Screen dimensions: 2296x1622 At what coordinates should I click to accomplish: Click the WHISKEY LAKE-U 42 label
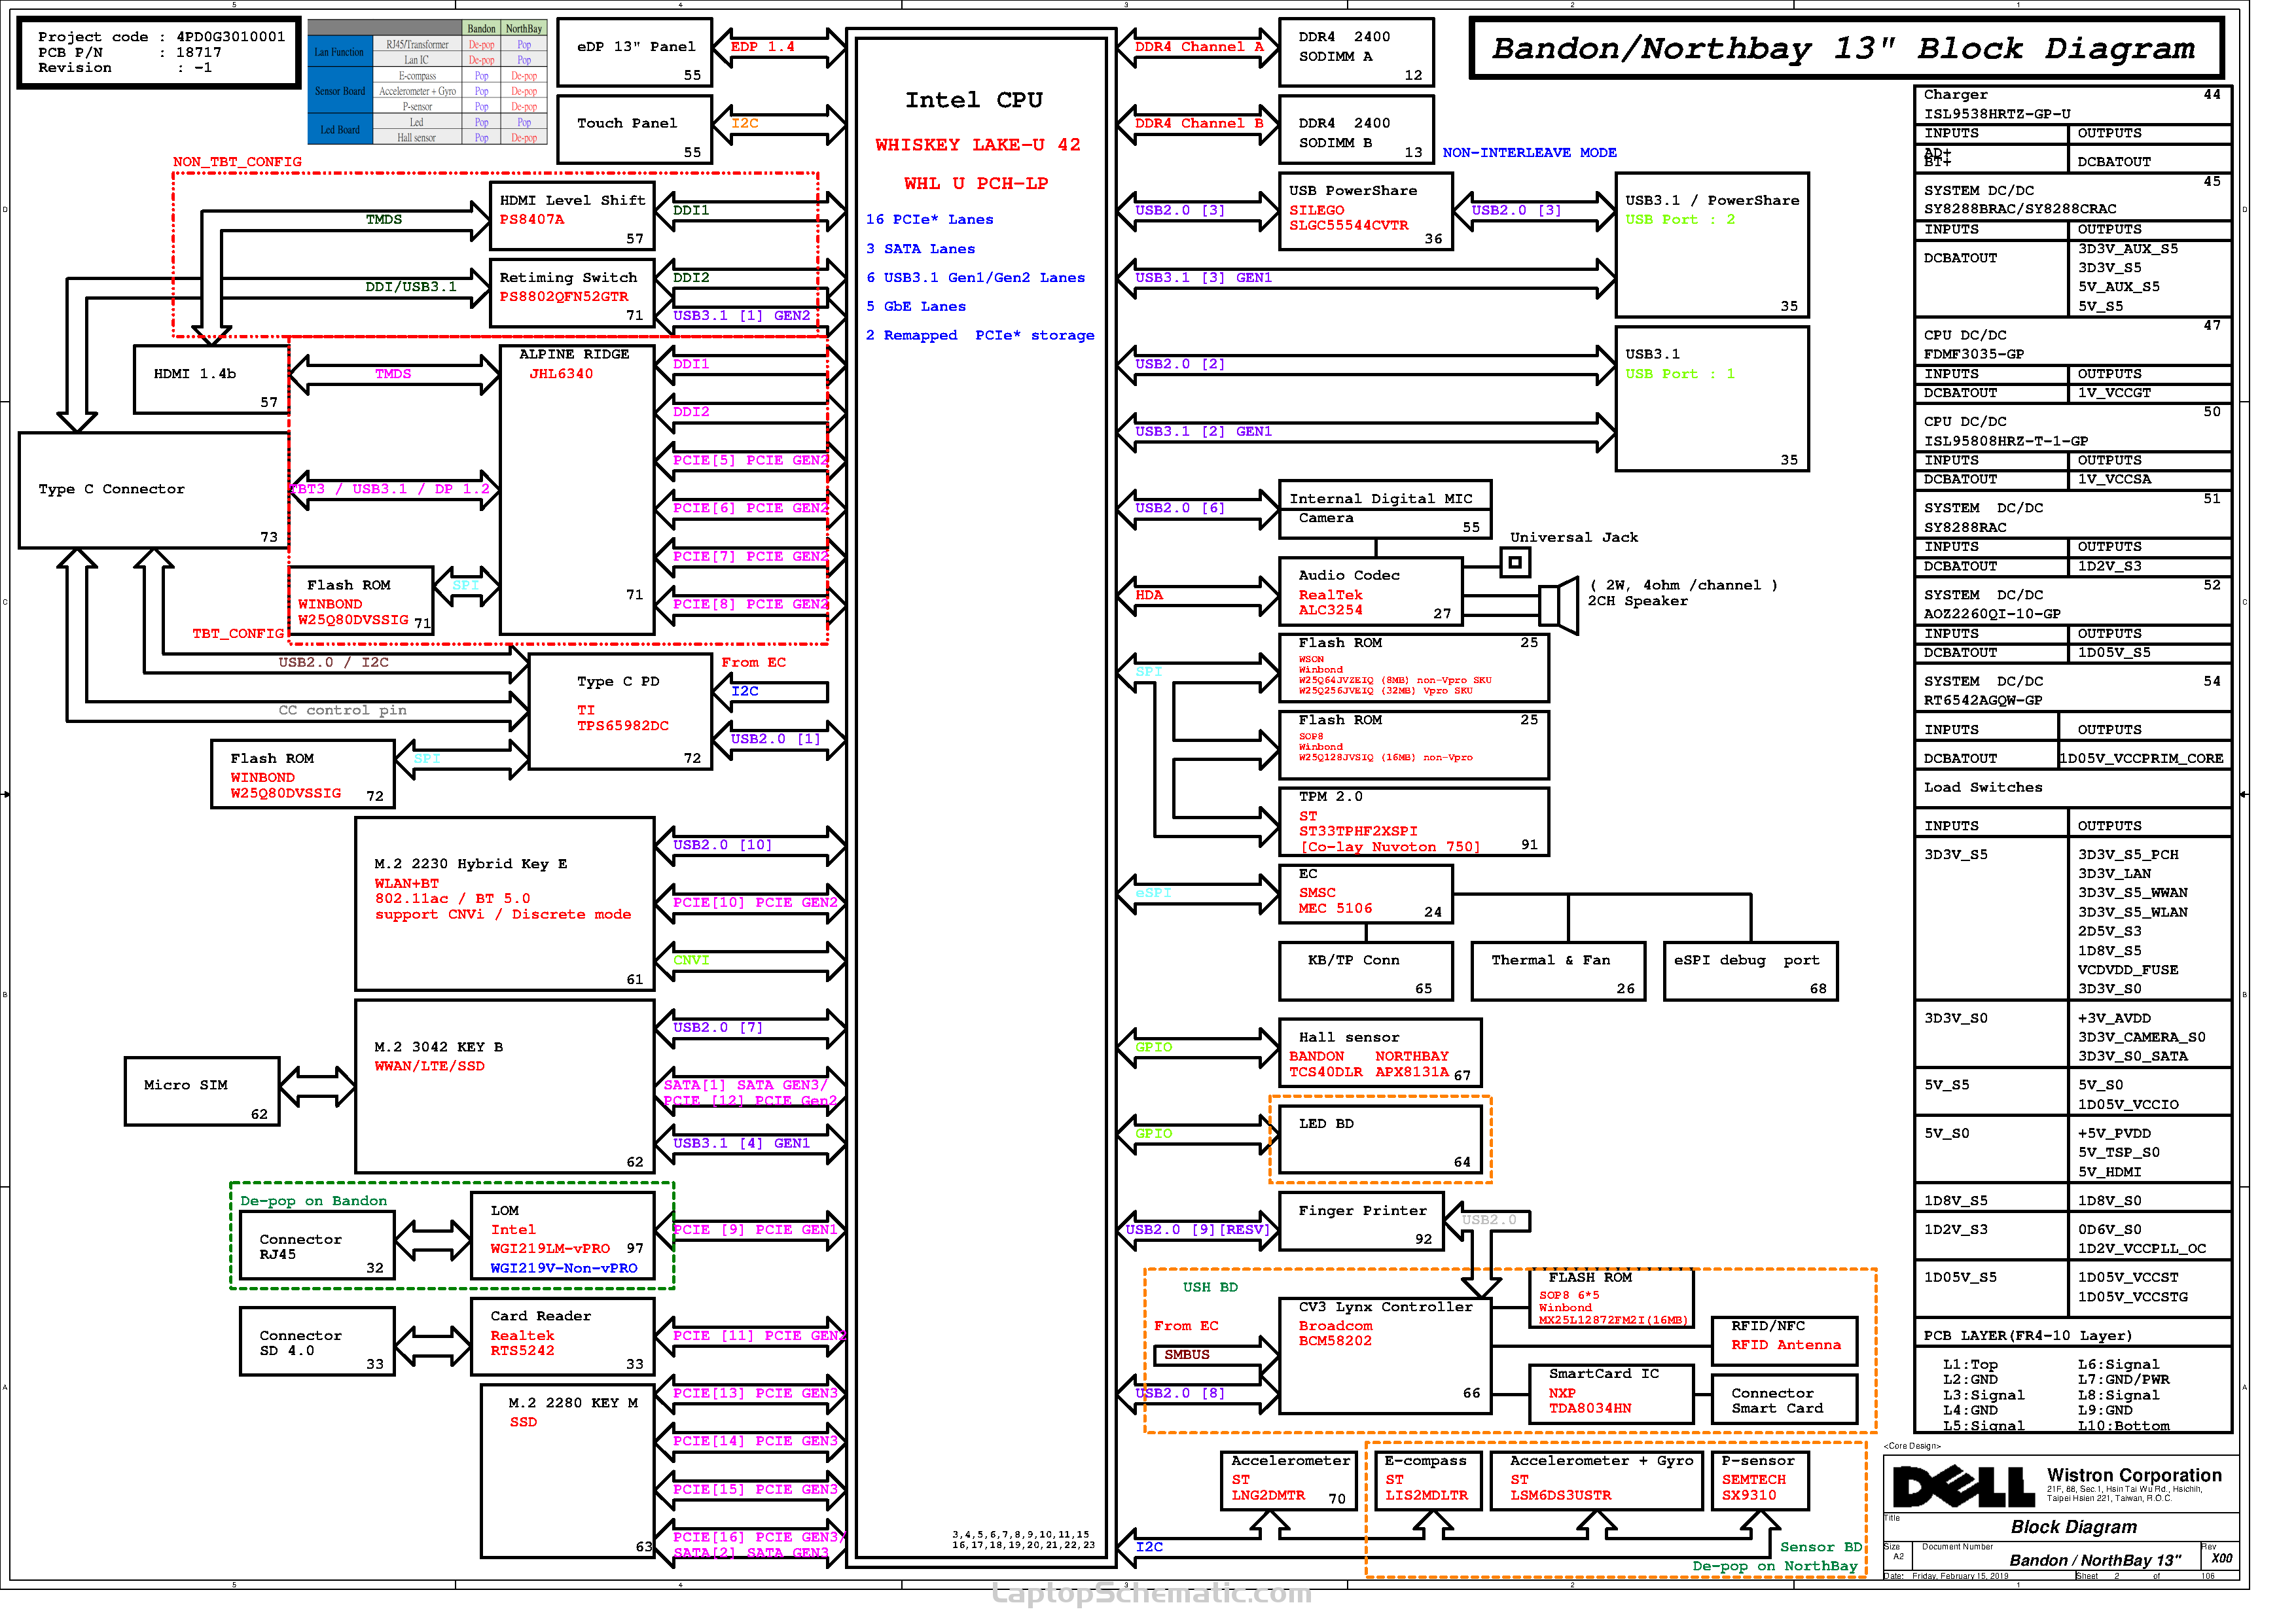pos(978,145)
